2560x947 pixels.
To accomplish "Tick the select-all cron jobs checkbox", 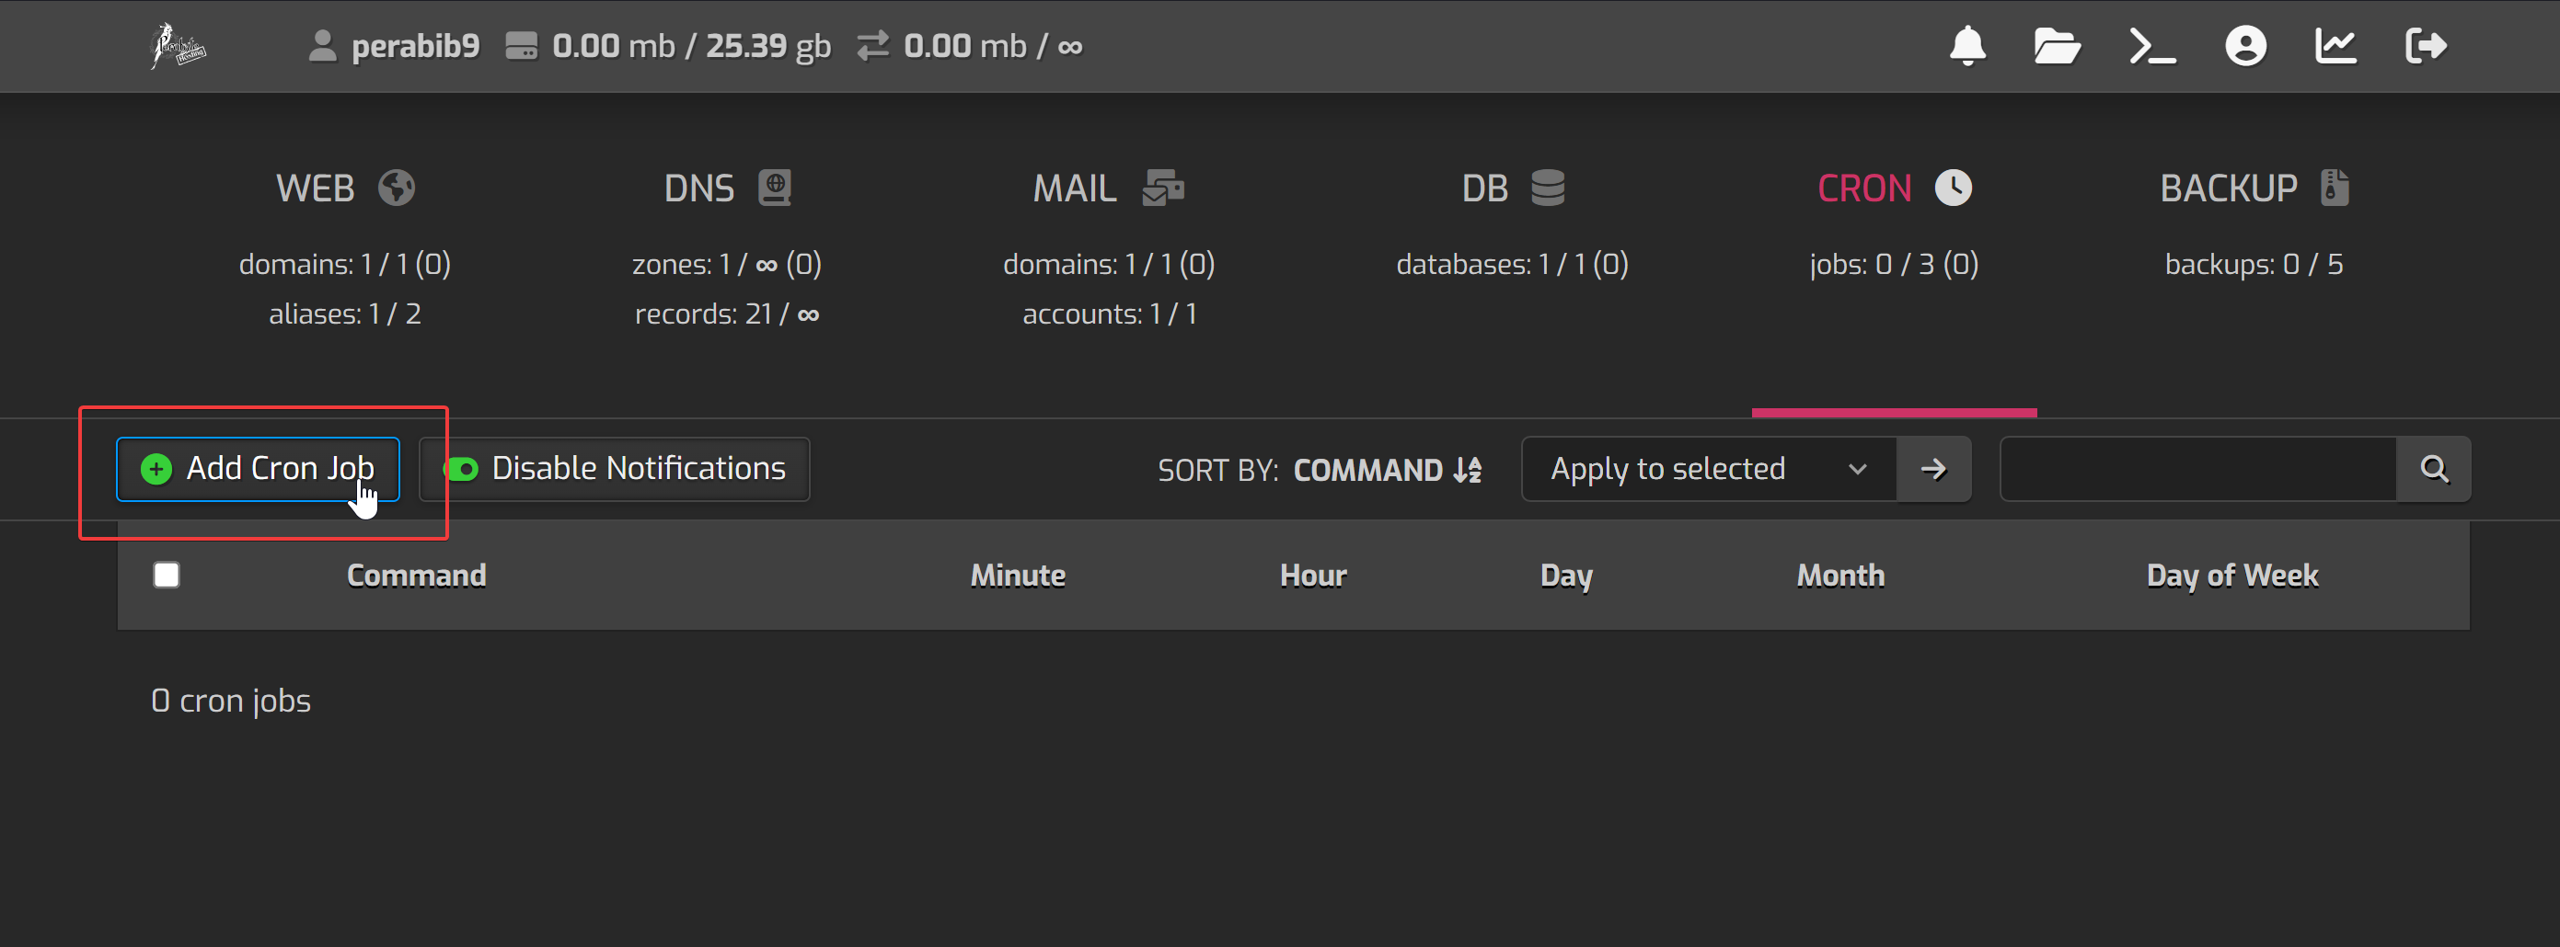I will pos(167,576).
